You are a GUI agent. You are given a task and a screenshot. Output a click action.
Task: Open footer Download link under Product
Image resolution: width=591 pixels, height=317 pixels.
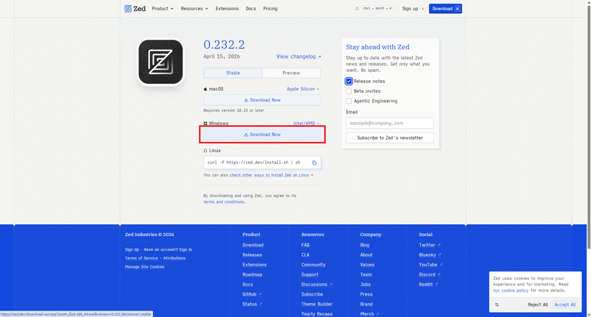[x=253, y=245]
